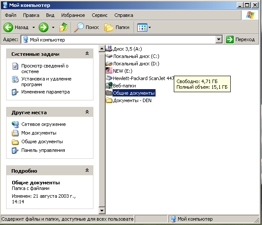This screenshot has height=225, width=262.
Task: Open Изменение параметра link
Action: coord(46,92)
